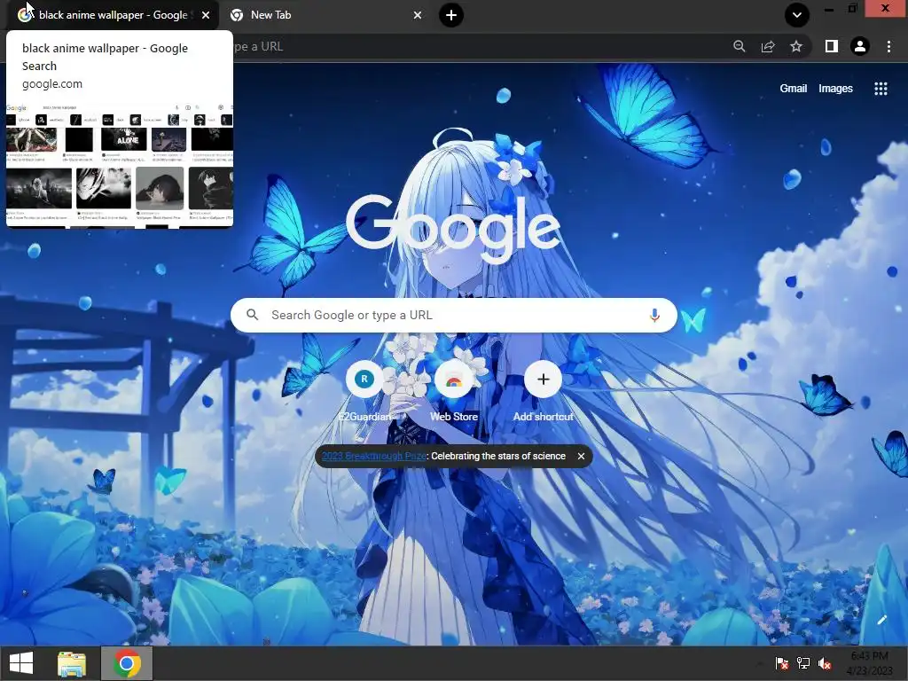This screenshot has height=681, width=908.
Task: Switch to the black anime wallpaper tab
Action: click(112, 15)
